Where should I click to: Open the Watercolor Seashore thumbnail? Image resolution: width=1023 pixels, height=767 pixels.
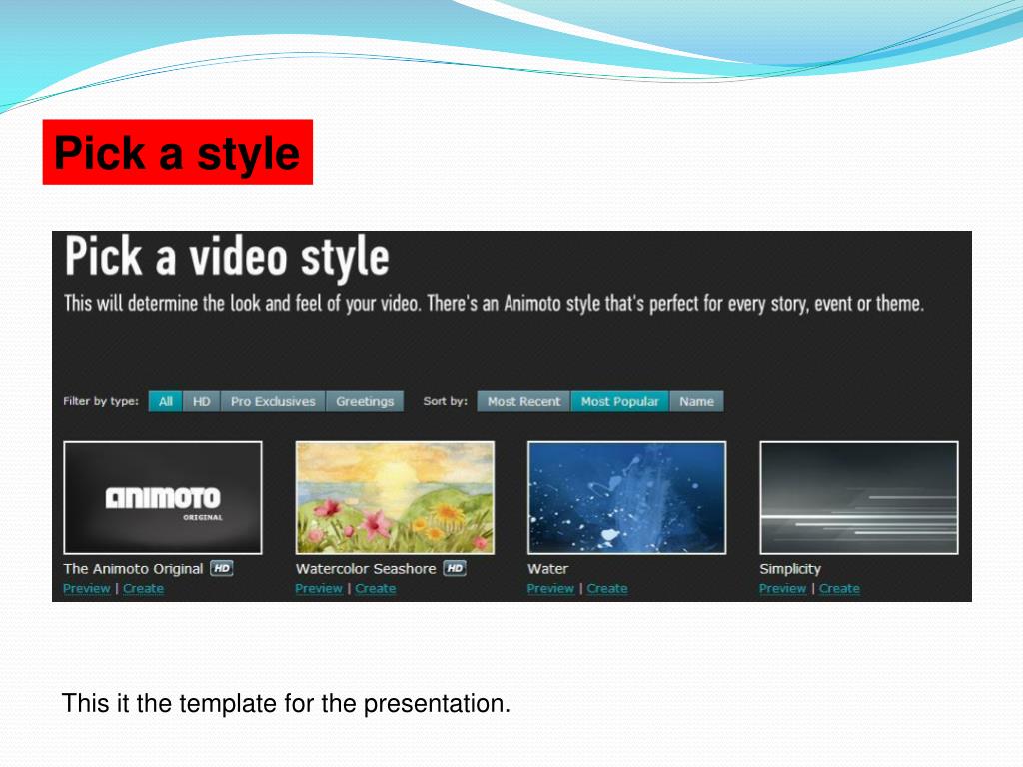395,497
